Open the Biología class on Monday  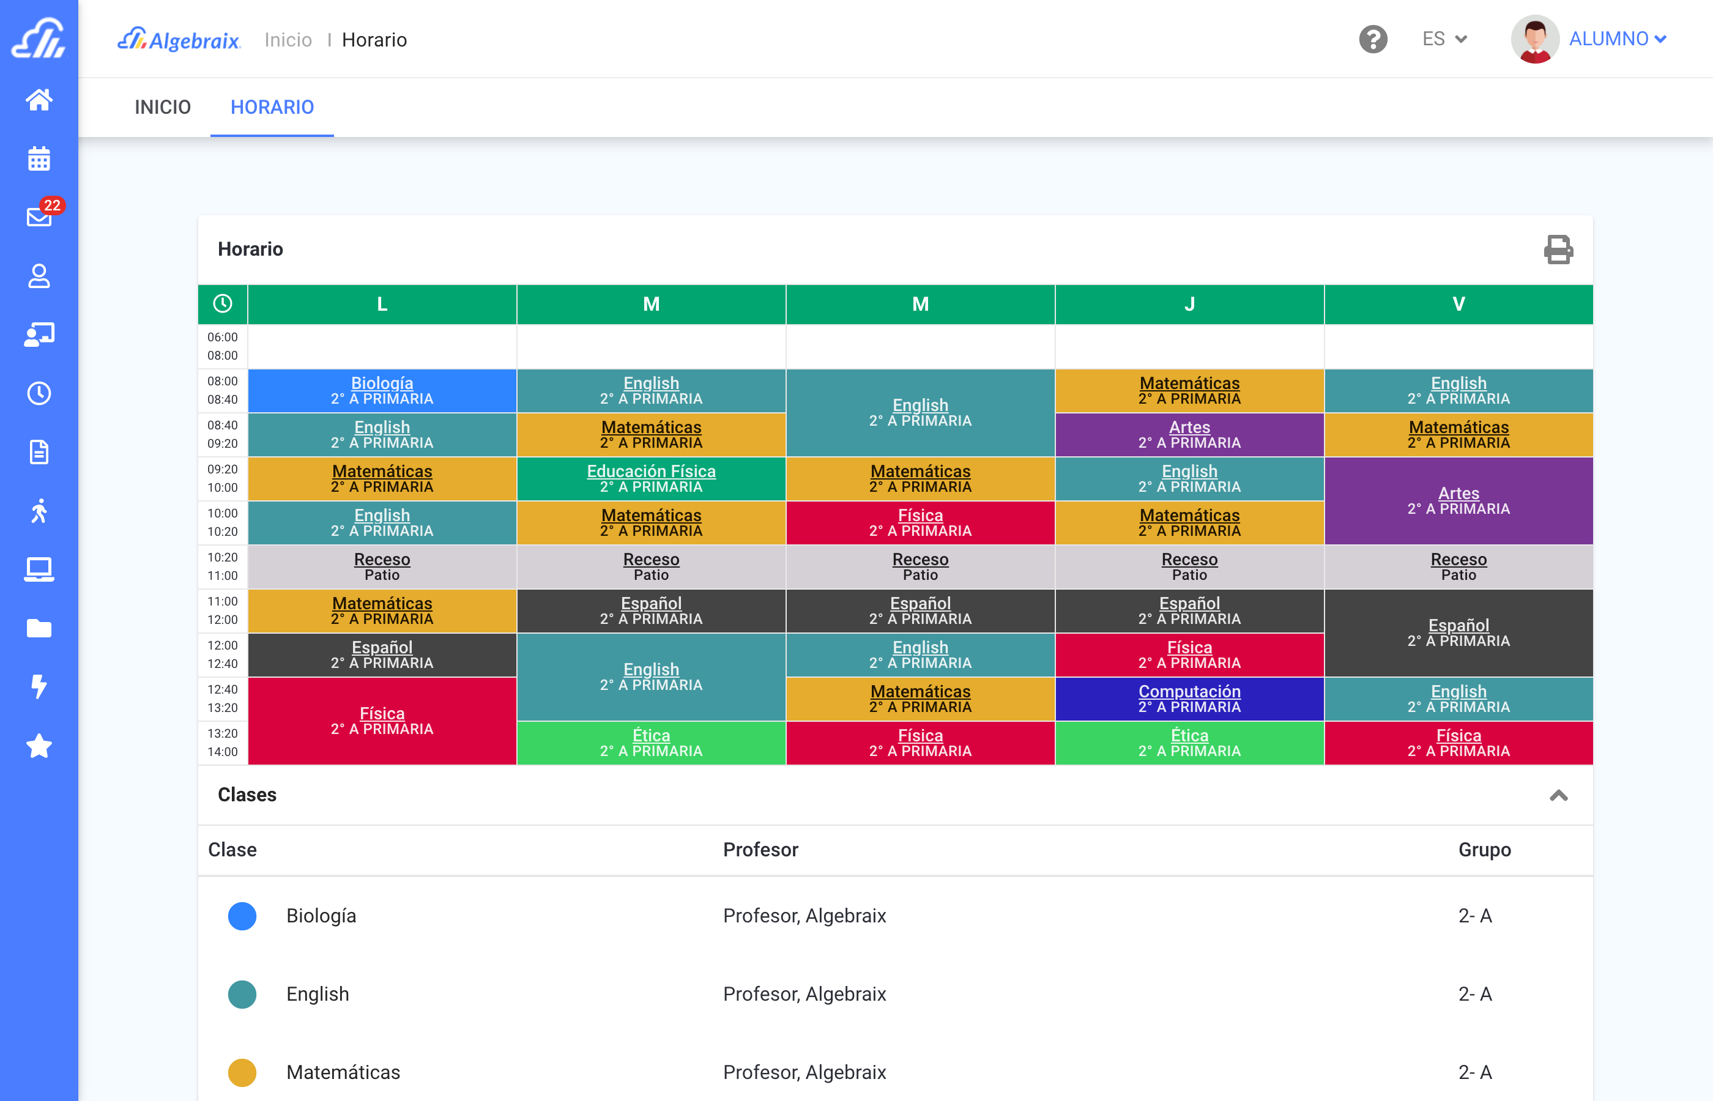(x=382, y=383)
